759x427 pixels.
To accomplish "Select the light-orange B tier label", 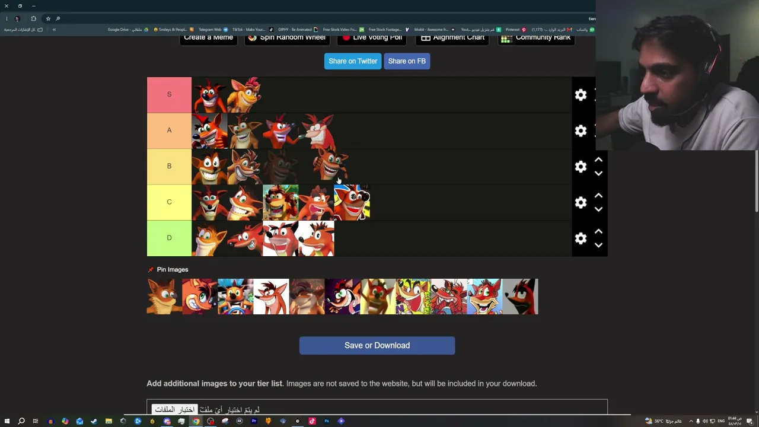I will [169, 166].
